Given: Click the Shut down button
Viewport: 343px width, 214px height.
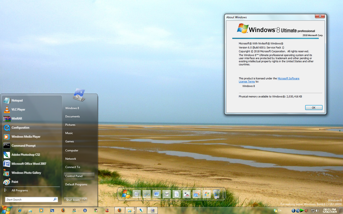Looking at the screenshot, I should (x=73, y=200).
